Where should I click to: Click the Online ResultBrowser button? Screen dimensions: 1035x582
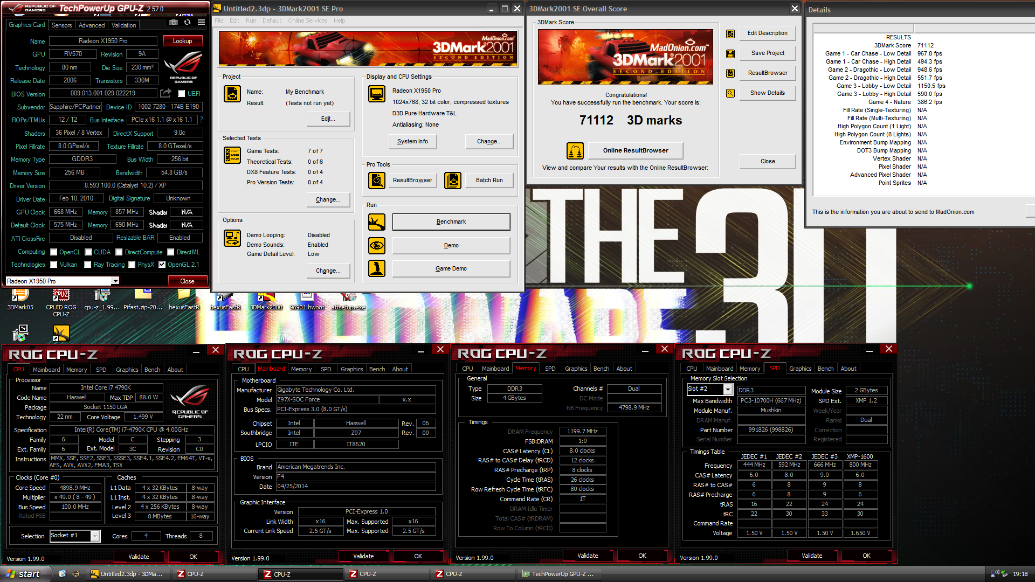(x=636, y=151)
